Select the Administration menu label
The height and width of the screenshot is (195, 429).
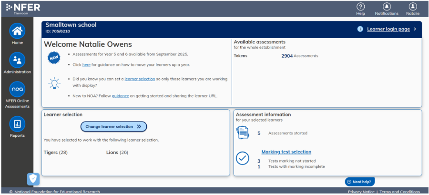pos(17,72)
